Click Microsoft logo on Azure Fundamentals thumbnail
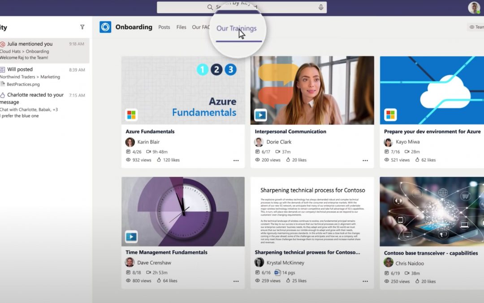The height and width of the screenshot is (303, 484). pos(131,115)
